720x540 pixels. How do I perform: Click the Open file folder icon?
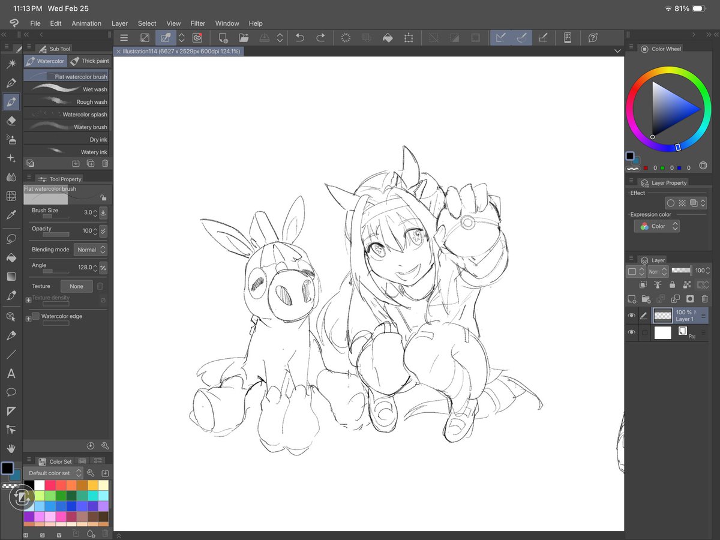click(244, 38)
